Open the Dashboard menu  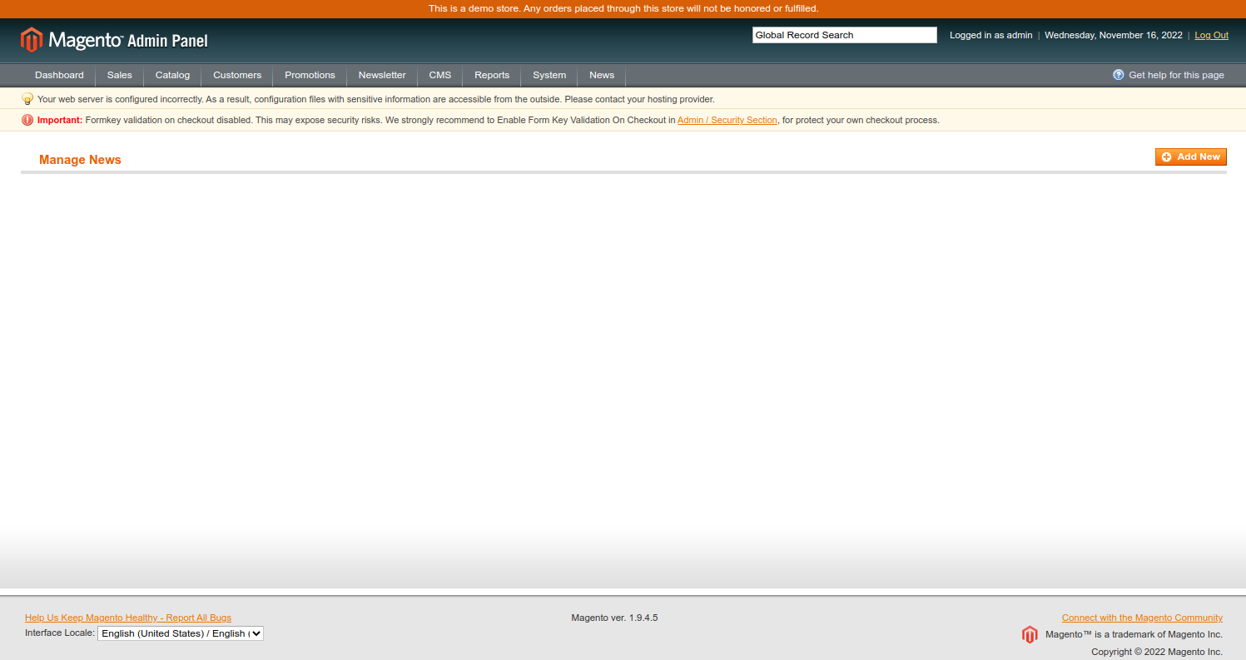click(59, 75)
